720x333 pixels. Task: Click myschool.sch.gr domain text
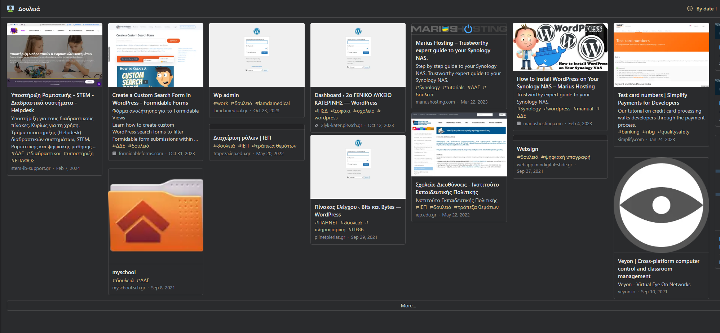pyautogui.click(x=129, y=288)
